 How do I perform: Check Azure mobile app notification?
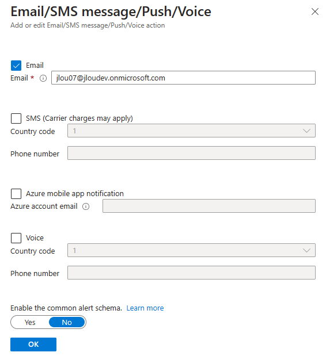point(16,194)
